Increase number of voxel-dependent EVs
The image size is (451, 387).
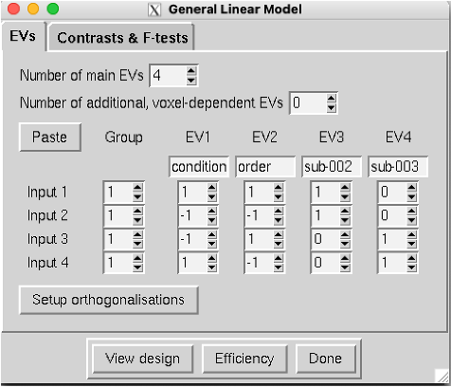(331, 99)
